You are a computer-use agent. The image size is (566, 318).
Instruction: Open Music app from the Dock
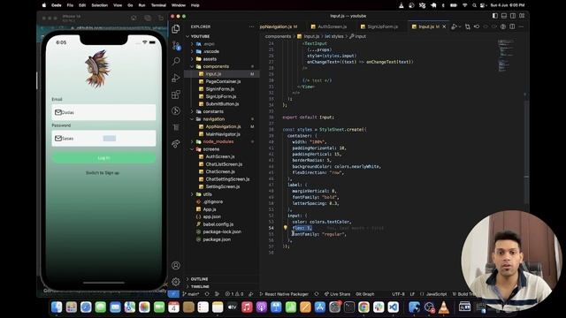247,307
